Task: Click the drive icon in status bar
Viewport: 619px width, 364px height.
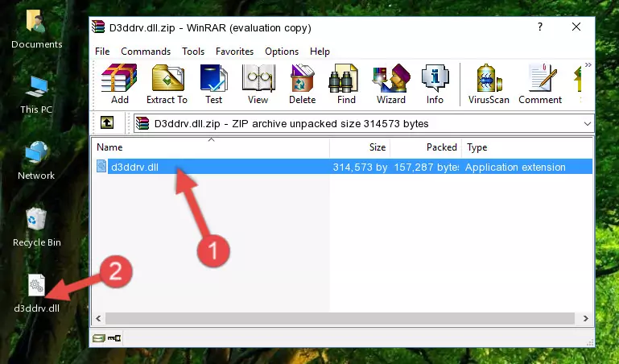Action: (x=99, y=338)
